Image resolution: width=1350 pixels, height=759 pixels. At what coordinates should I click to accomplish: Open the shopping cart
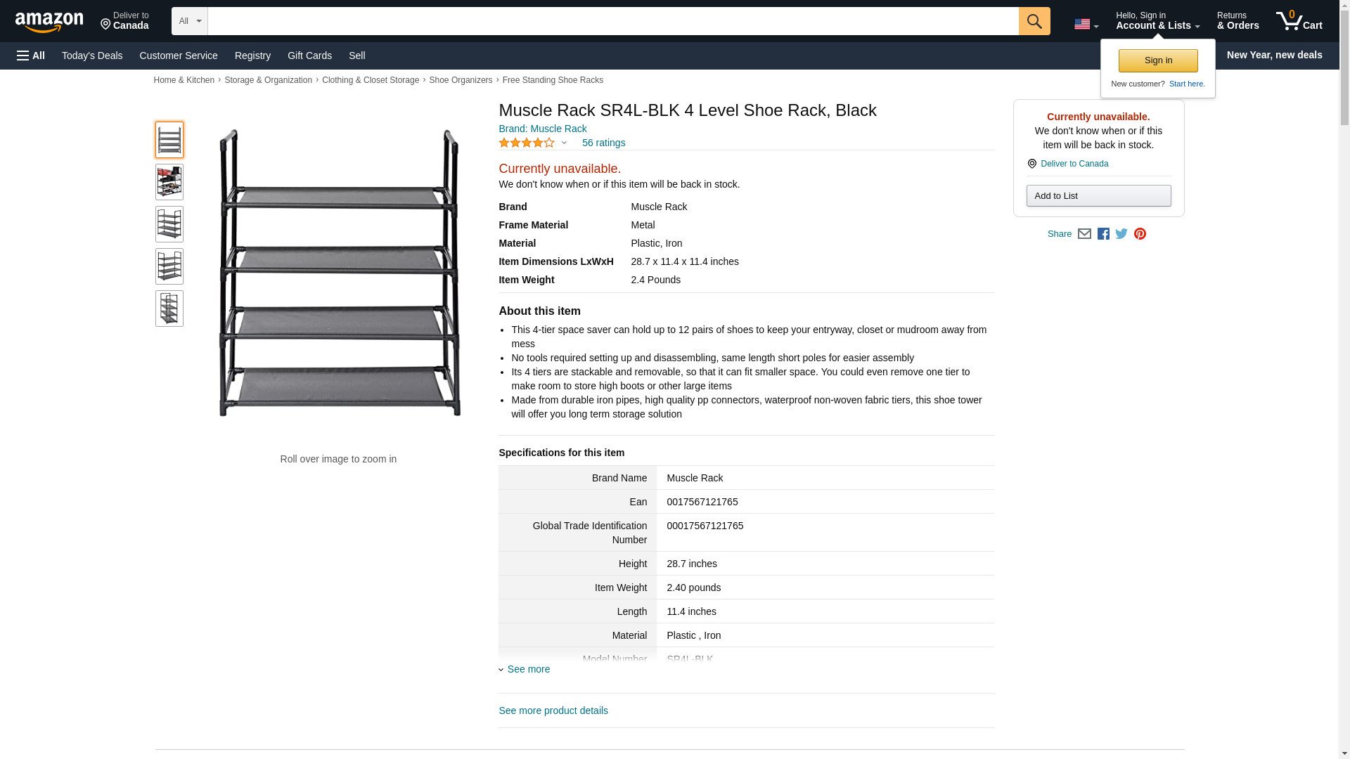coord(1299,21)
